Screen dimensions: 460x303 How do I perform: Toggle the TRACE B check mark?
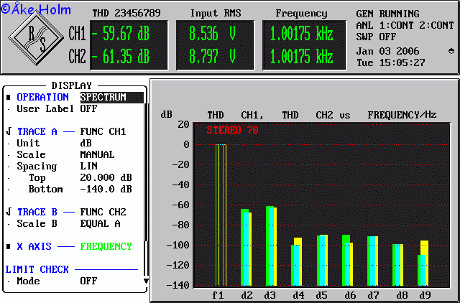[x=8, y=212]
